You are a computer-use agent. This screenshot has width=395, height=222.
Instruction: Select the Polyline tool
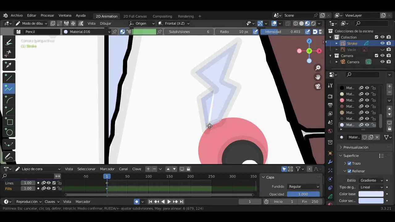[x=9, y=89]
